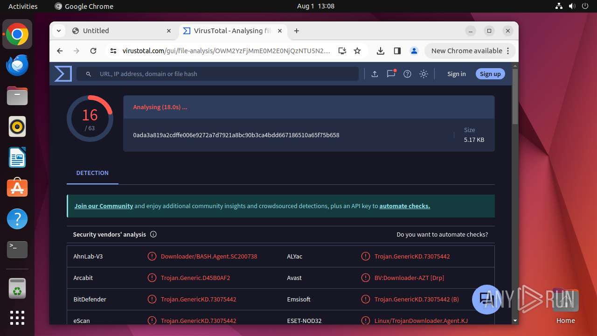Open Thunderbird from the dock
The height and width of the screenshot is (336, 597).
[17, 65]
